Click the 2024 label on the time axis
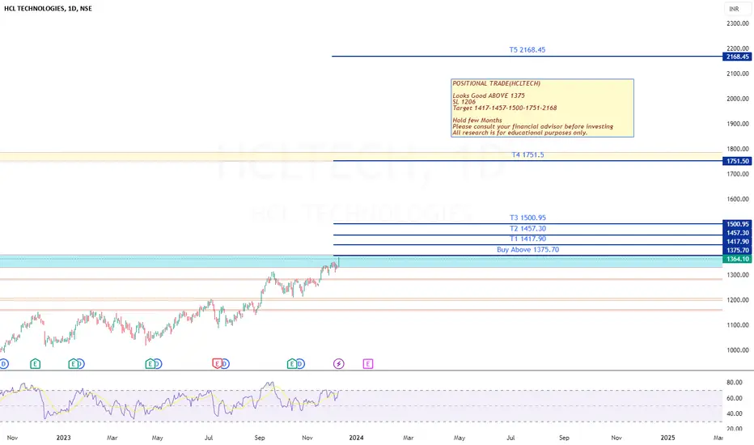Image resolution: width=754 pixels, height=445 pixels. click(356, 437)
